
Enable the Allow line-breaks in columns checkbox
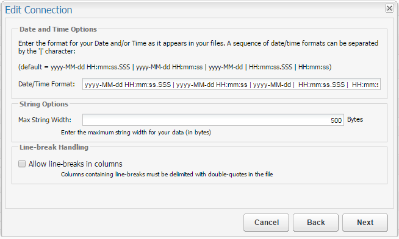[x=22, y=164]
